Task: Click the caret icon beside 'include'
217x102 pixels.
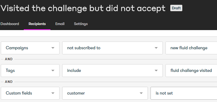Action: tap(156, 71)
